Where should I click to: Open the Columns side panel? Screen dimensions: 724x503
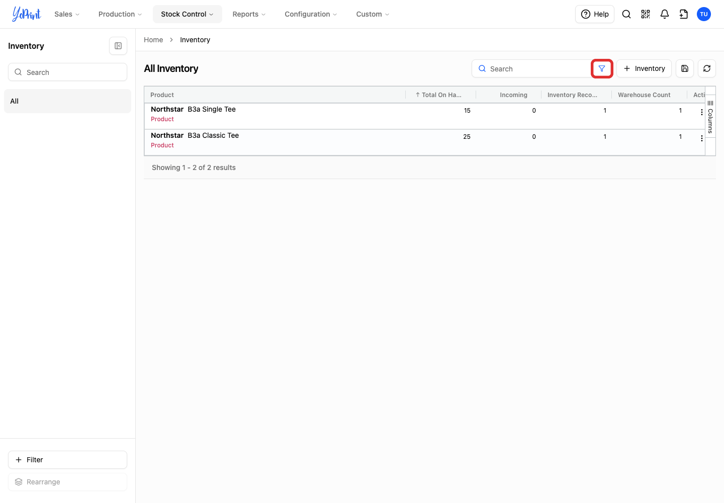[710, 117]
